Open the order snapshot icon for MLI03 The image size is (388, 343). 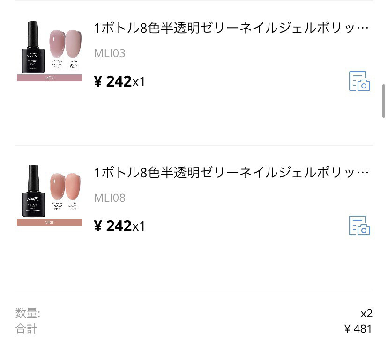click(359, 81)
